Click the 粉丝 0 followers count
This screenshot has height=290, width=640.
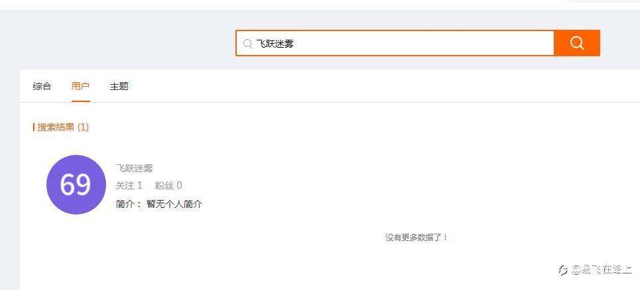168,185
